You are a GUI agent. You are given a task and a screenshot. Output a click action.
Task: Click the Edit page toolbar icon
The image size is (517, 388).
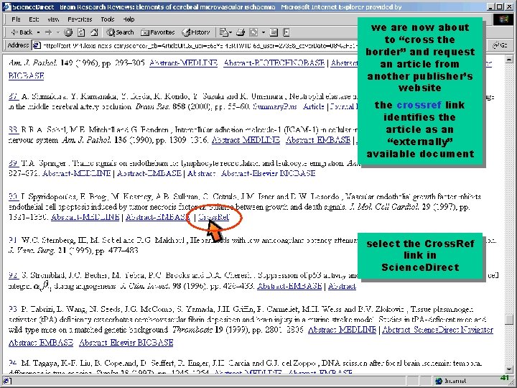pos(253,32)
